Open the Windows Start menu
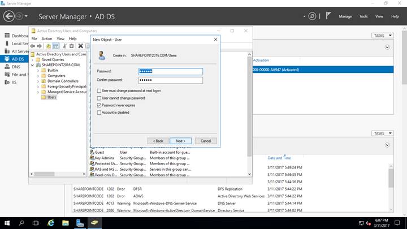 [7, 223]
